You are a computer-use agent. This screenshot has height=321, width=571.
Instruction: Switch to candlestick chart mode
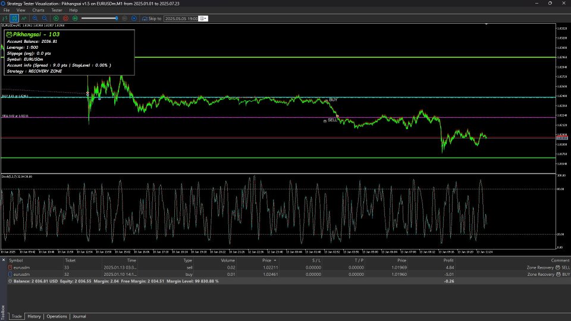(14, 18)
